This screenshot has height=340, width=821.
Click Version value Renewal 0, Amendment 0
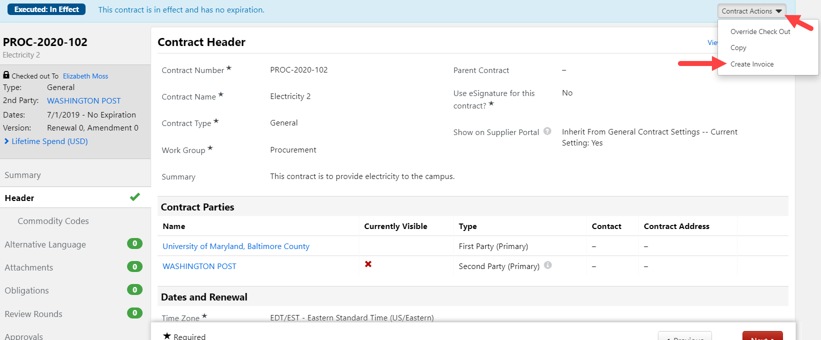tap(93, 128)
